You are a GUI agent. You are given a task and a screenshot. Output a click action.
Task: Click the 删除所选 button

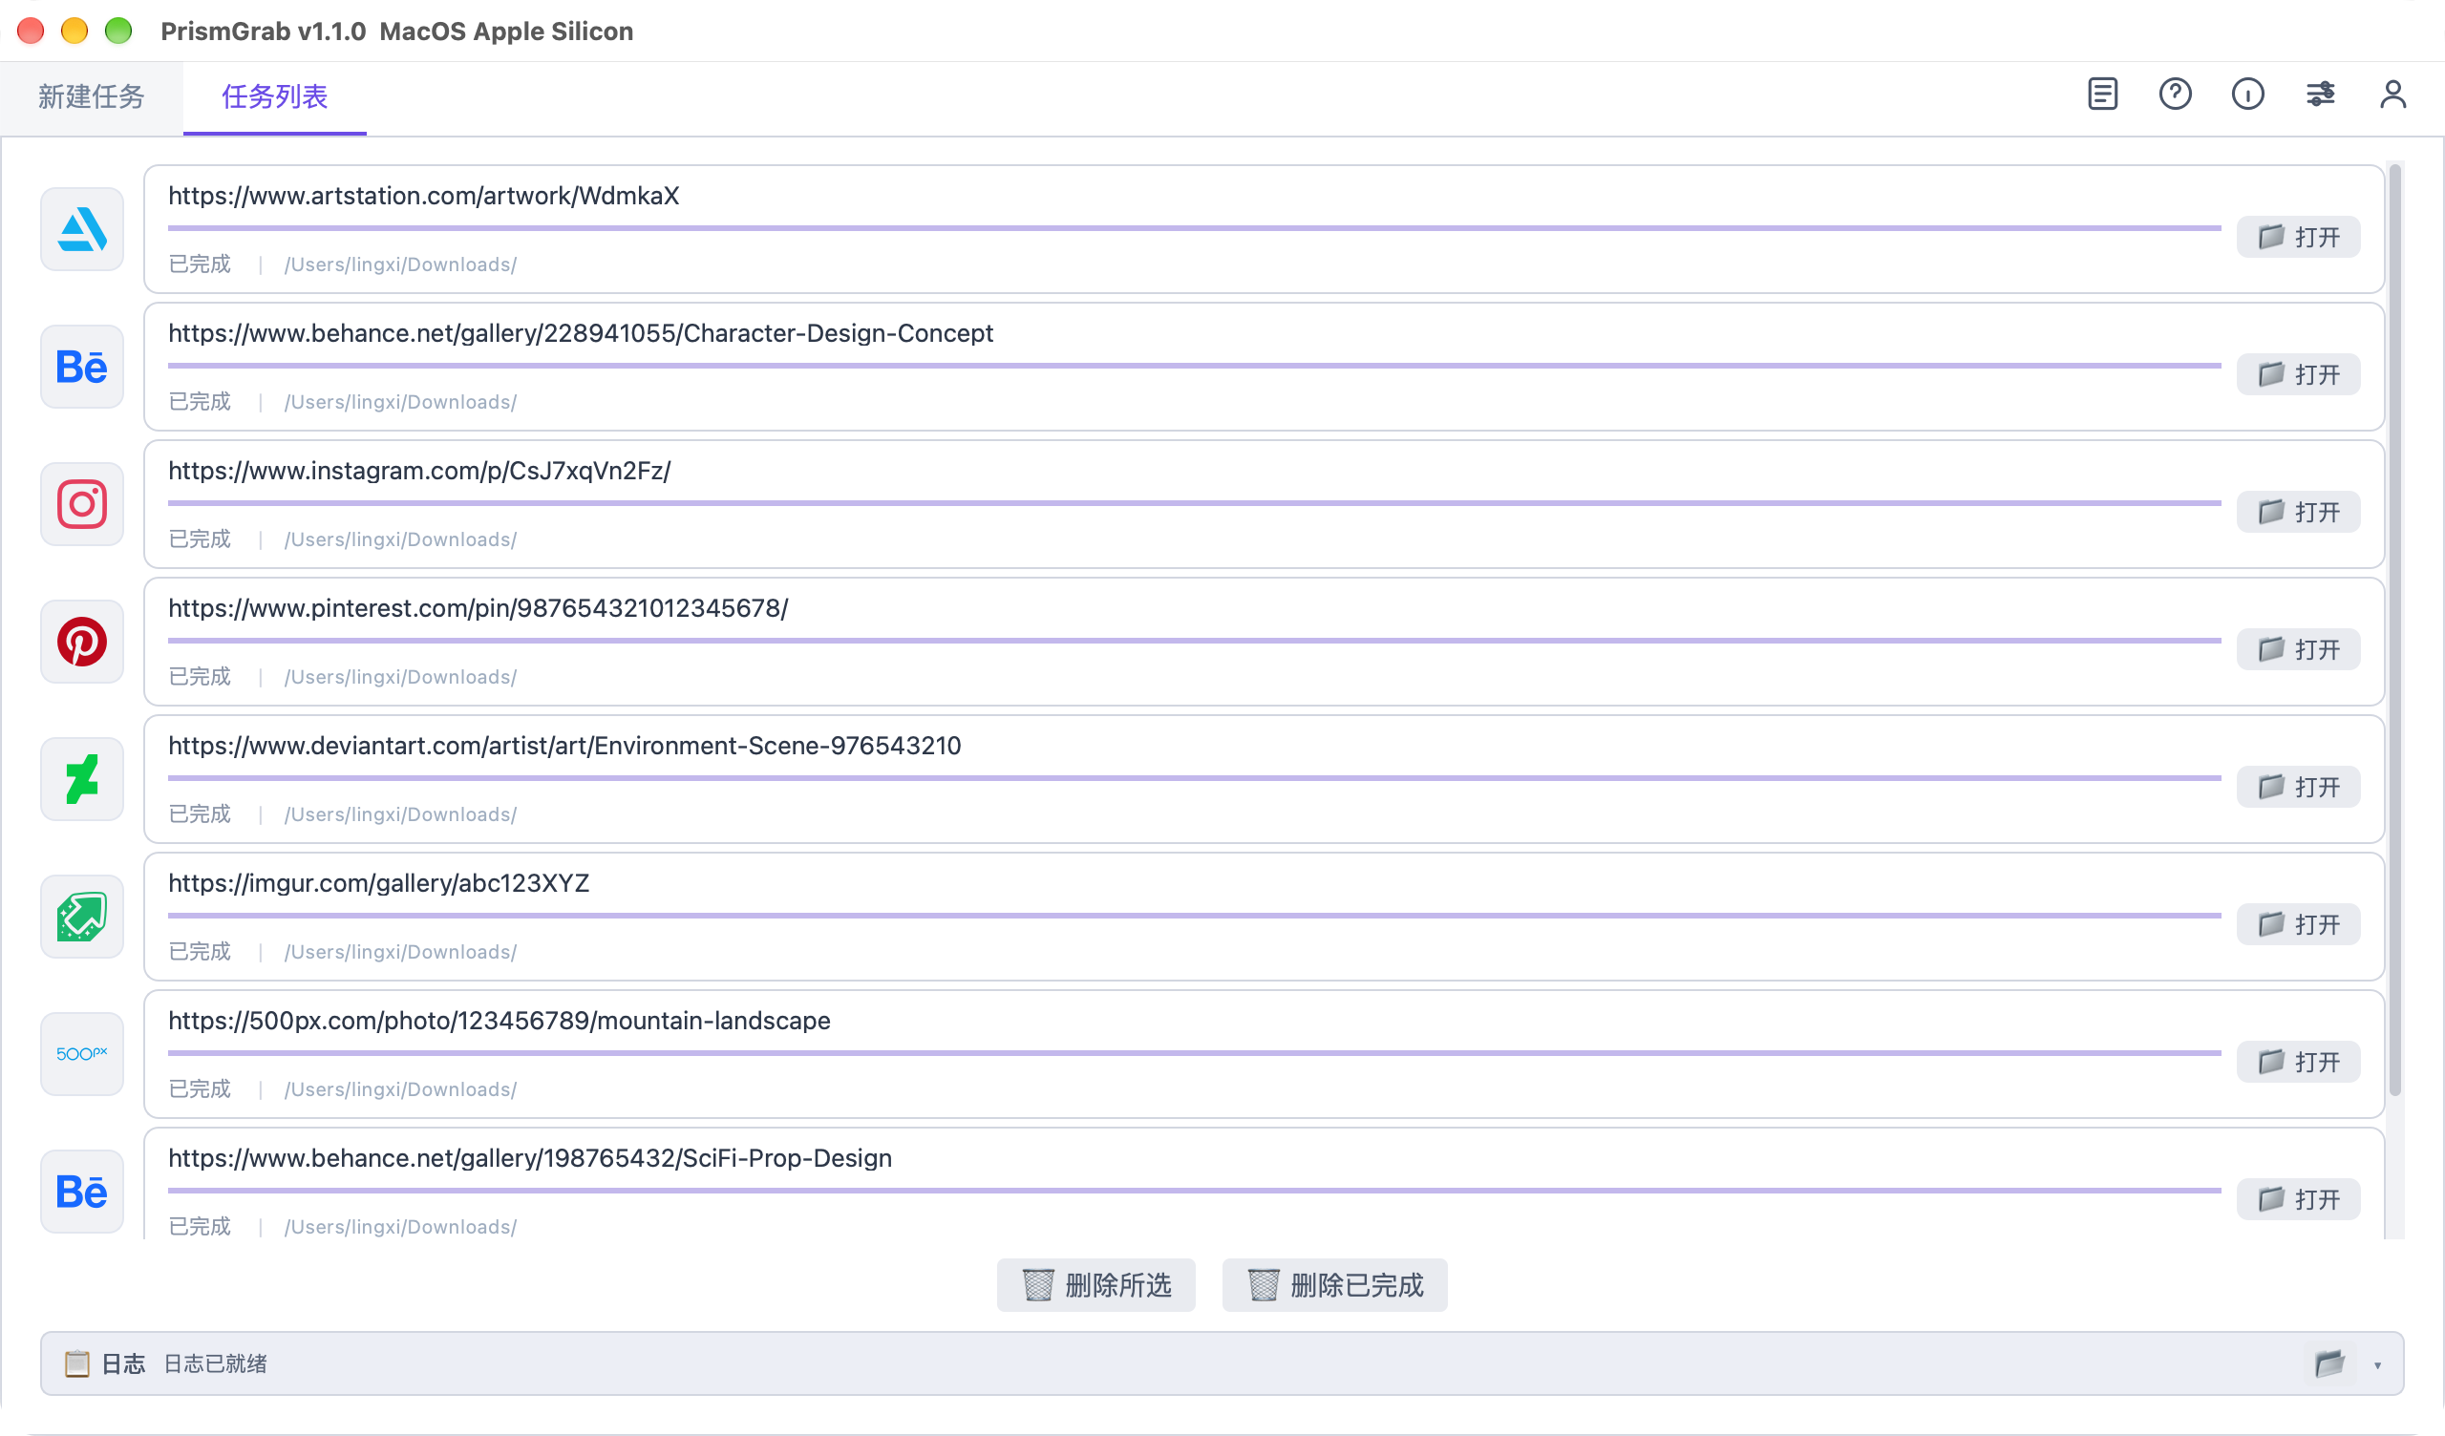1096,1285
